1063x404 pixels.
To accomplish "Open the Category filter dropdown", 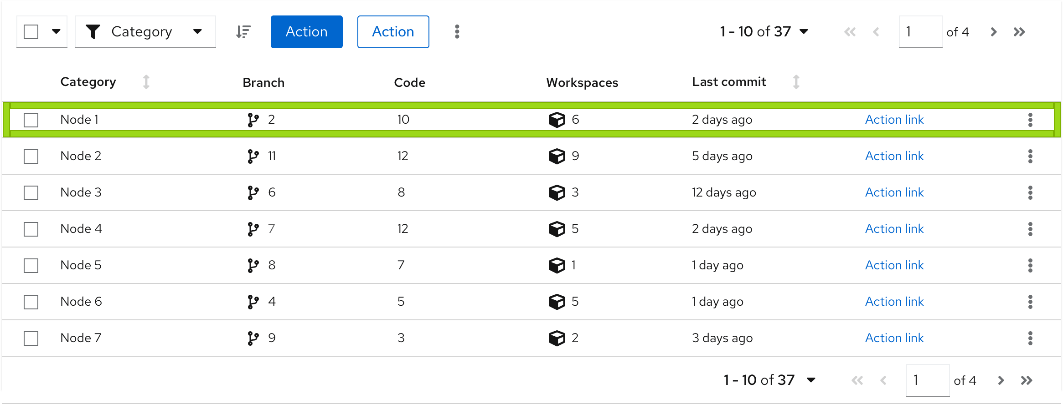I will [145, 32].
